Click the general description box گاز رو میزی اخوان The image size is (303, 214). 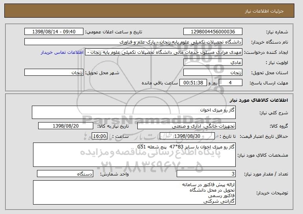coord(134,112)
